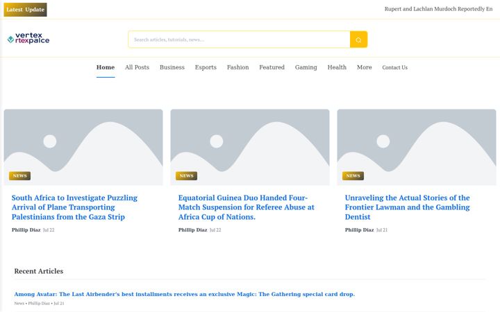Expand the More menu

point(364,67)
